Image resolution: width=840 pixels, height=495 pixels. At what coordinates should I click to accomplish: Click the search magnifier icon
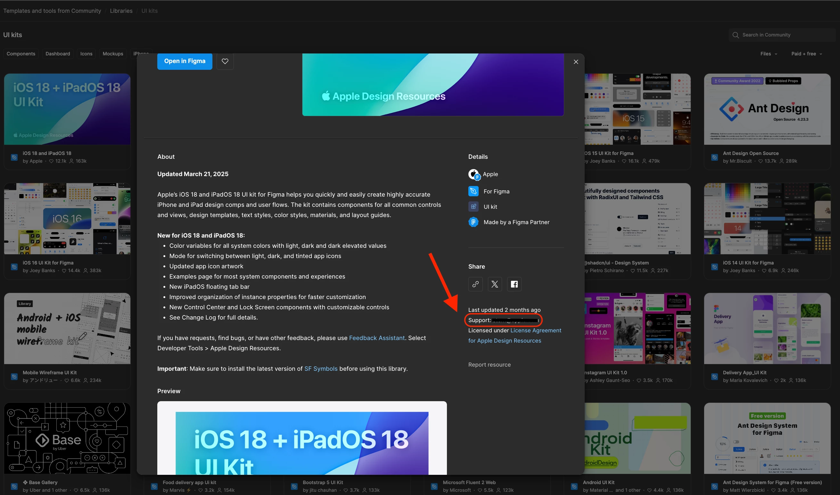pos(736,35)
